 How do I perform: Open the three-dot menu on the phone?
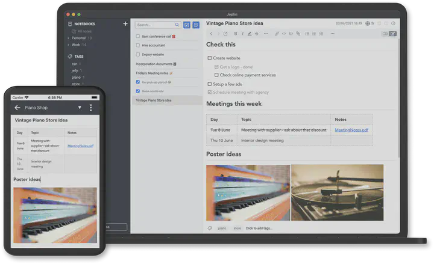pyautogui.click(x=91, y=108)
